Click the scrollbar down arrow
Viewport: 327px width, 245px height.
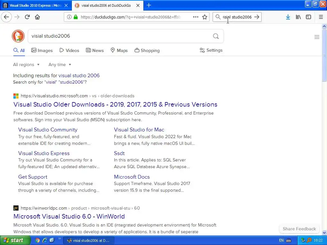point(324,233)
